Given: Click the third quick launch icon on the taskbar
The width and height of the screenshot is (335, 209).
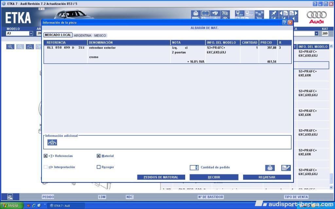Looking at the screenshot, I should [x=39, y=206].
